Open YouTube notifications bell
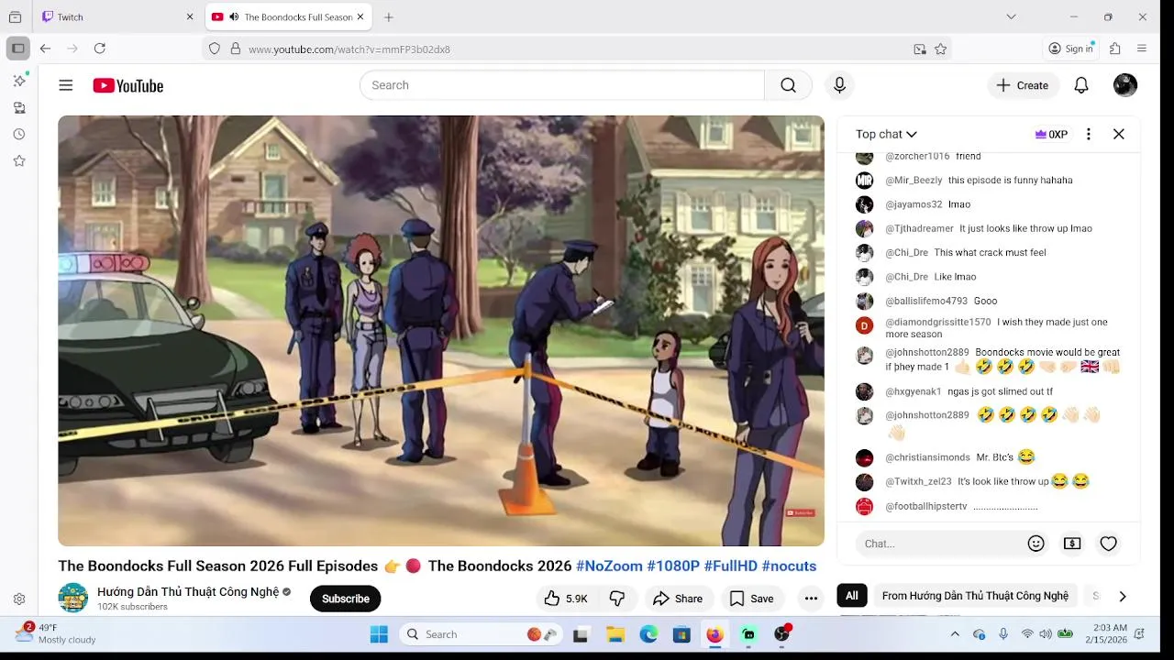This screenshot has width=1174, height=660. pyautogui.click(x=1081, y=85)
